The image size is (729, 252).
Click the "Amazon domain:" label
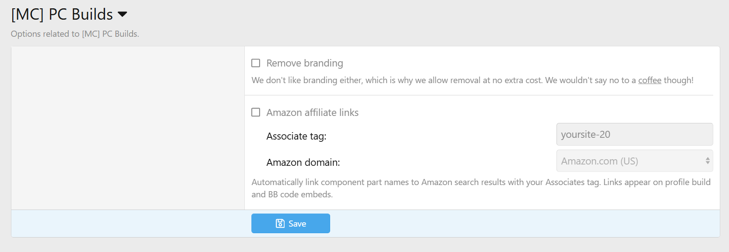coord(303,162)
